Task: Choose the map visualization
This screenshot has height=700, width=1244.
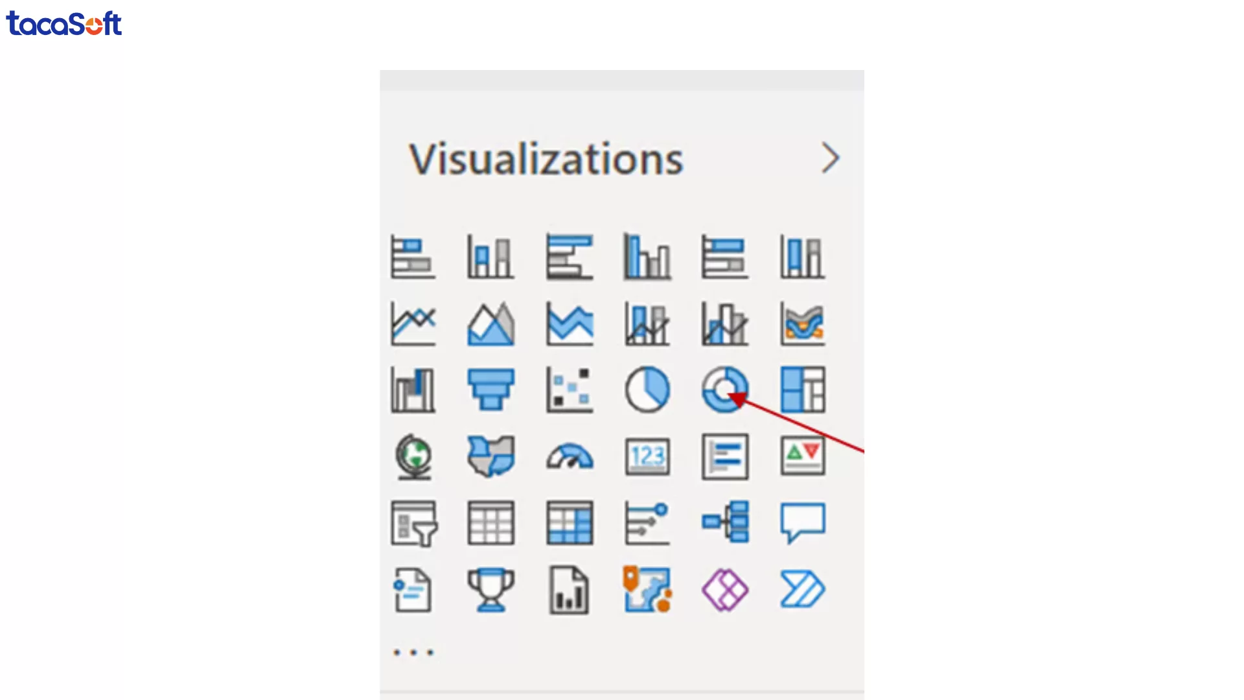Action: click(x=413, y=457)
